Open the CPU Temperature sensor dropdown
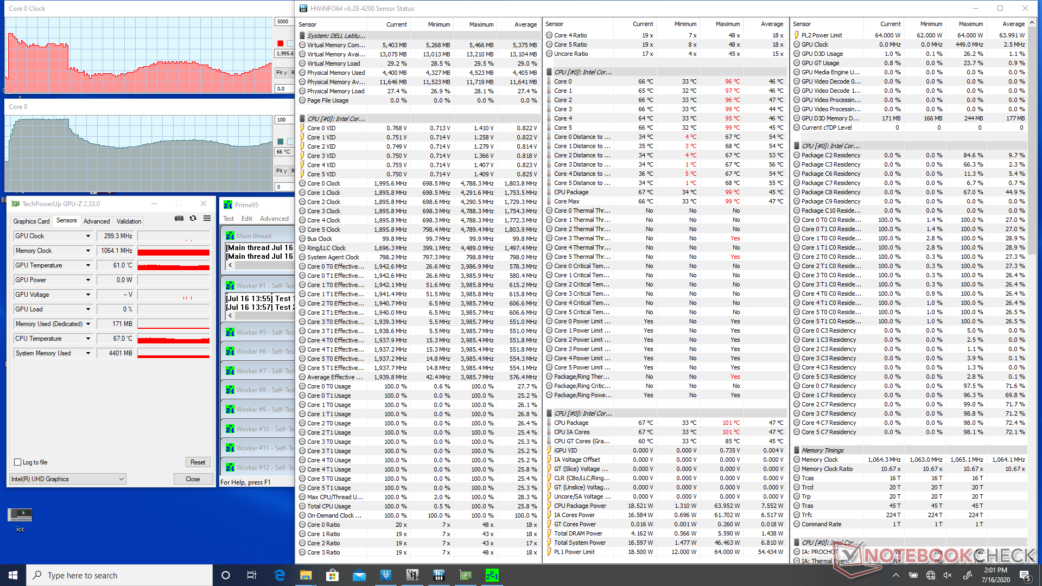The image size is (1042, 586). tap(88, 339)
